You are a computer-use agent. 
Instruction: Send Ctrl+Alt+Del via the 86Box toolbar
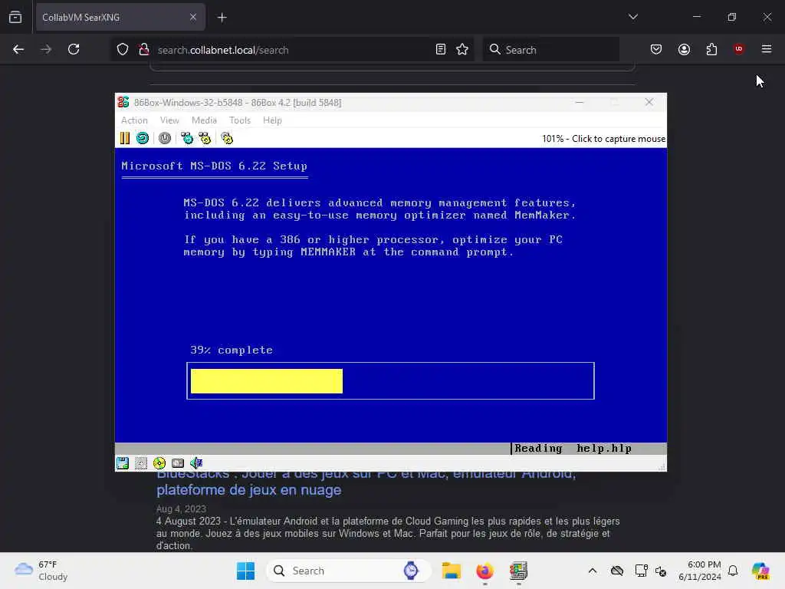pos(187,138)
